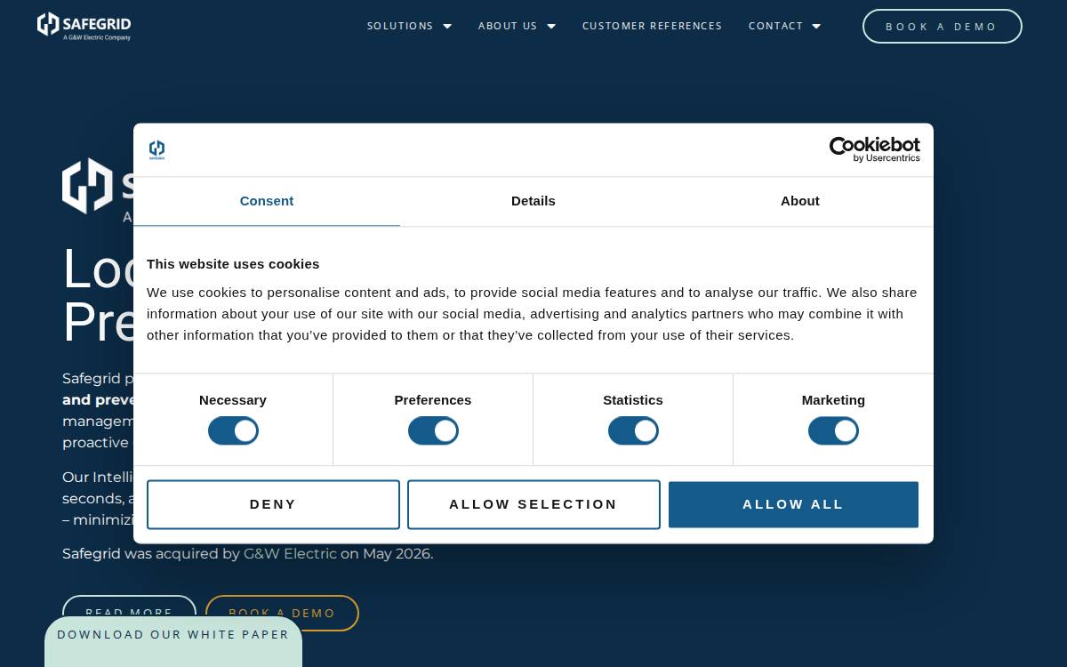Open the About Us dropdown menu
The height and width of the screenshot is (667, 1067).
coord(517,26)
